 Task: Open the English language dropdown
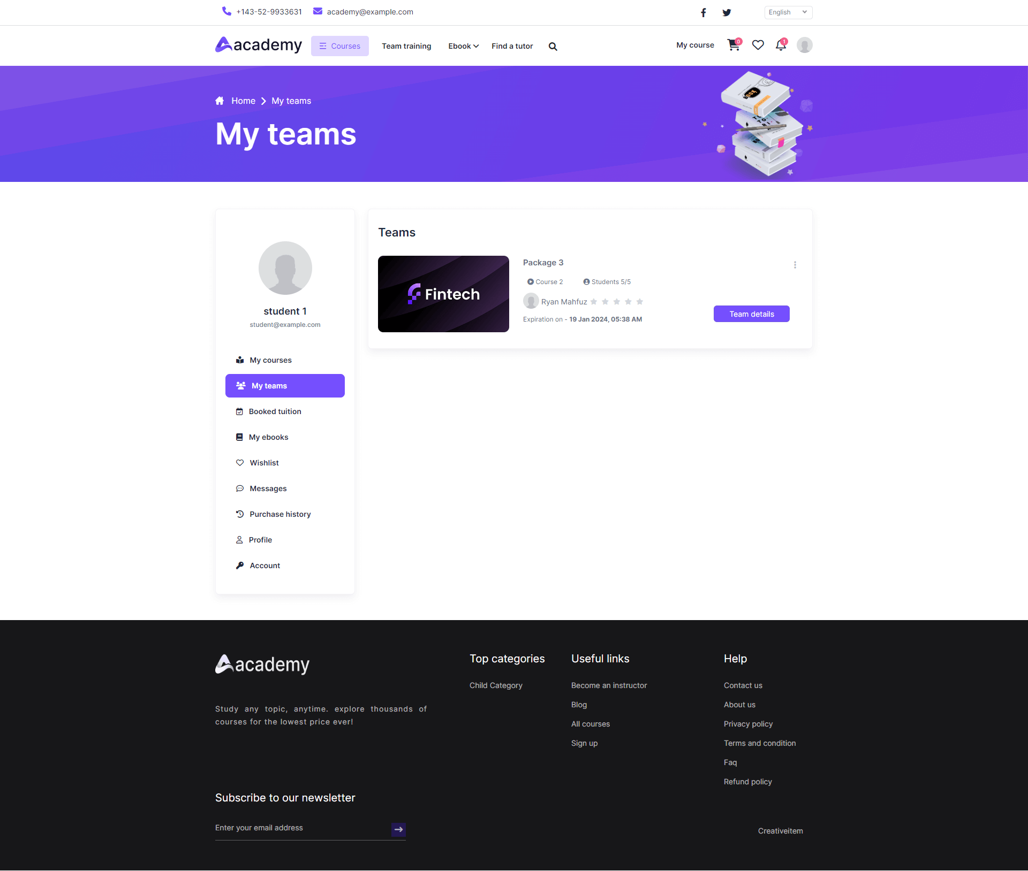click(x=788, y=12)
